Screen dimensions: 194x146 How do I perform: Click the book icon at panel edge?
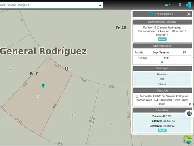tap(190, 104)
